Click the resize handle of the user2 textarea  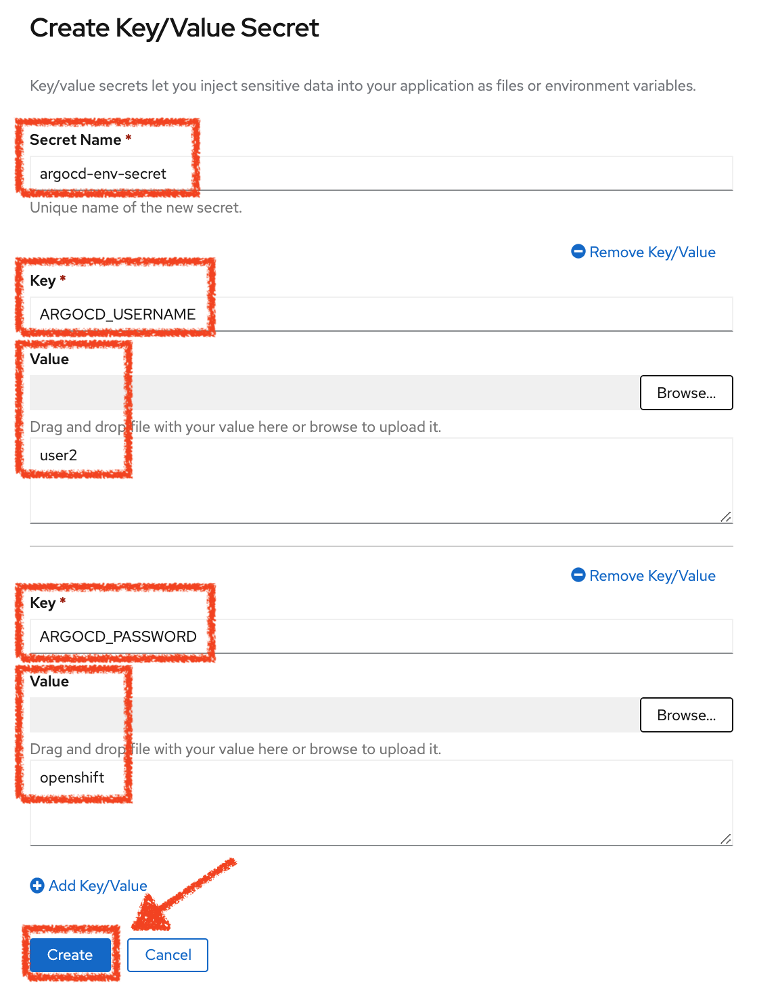727,518
